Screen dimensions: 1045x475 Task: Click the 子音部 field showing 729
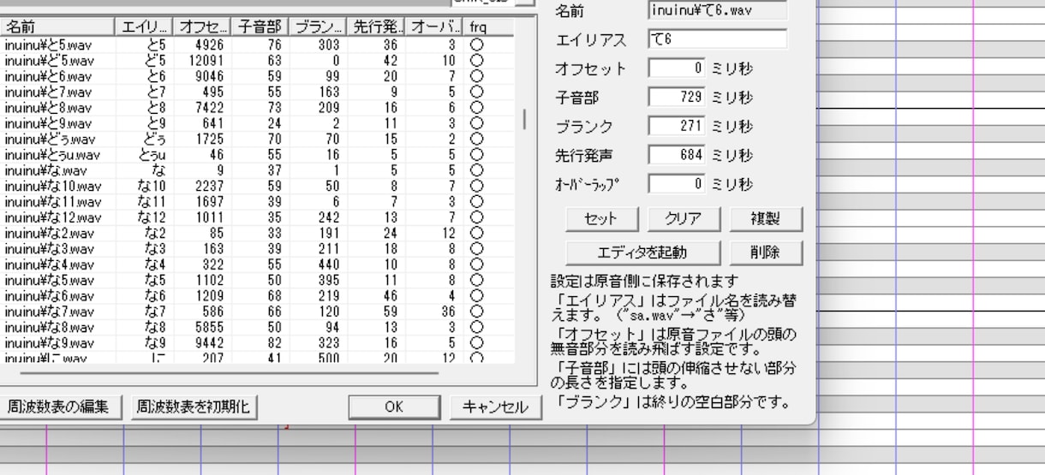pyautogui.click(x=678, y=98)
